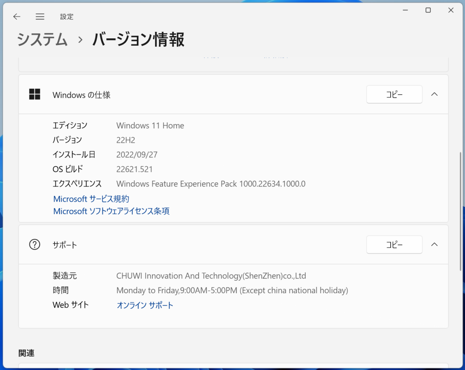The width and height of the screenshot is (465, 370).
Task: Click the Web サイト label
Action: click(71, 305)
